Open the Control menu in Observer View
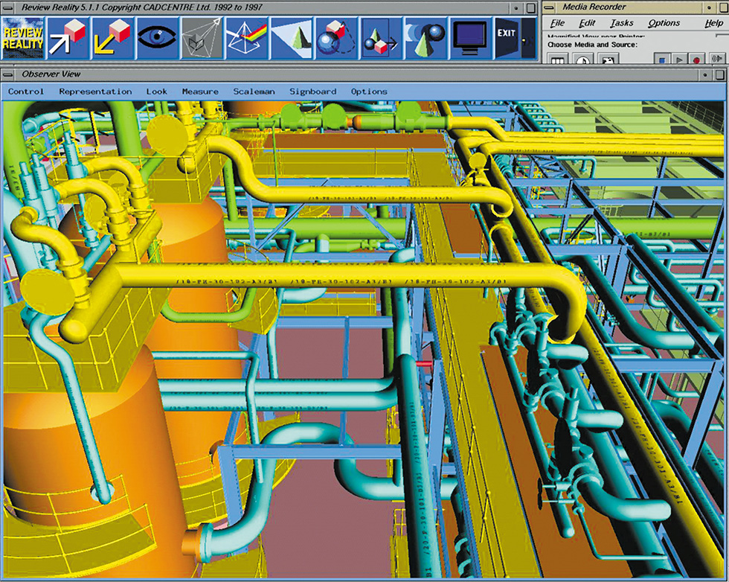This screenshot has height=582, width=729. coord(26,92)
